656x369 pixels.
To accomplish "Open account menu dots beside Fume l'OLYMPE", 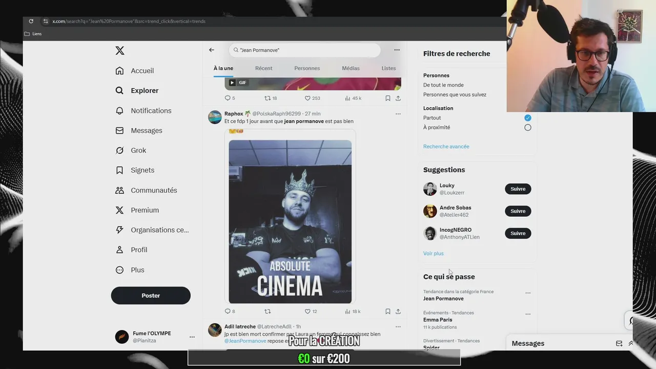I will click(192, 337).
